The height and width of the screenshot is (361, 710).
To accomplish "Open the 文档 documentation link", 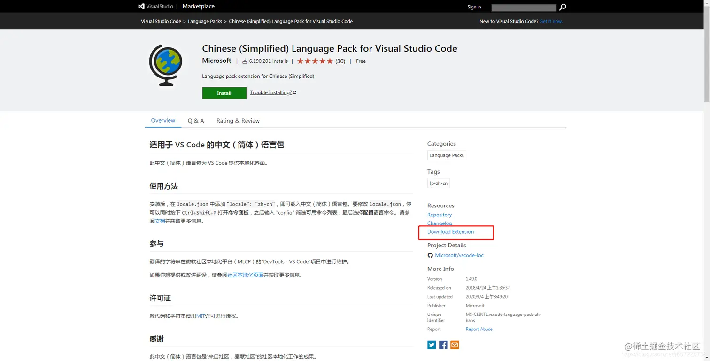I will (x=160, y=221).
